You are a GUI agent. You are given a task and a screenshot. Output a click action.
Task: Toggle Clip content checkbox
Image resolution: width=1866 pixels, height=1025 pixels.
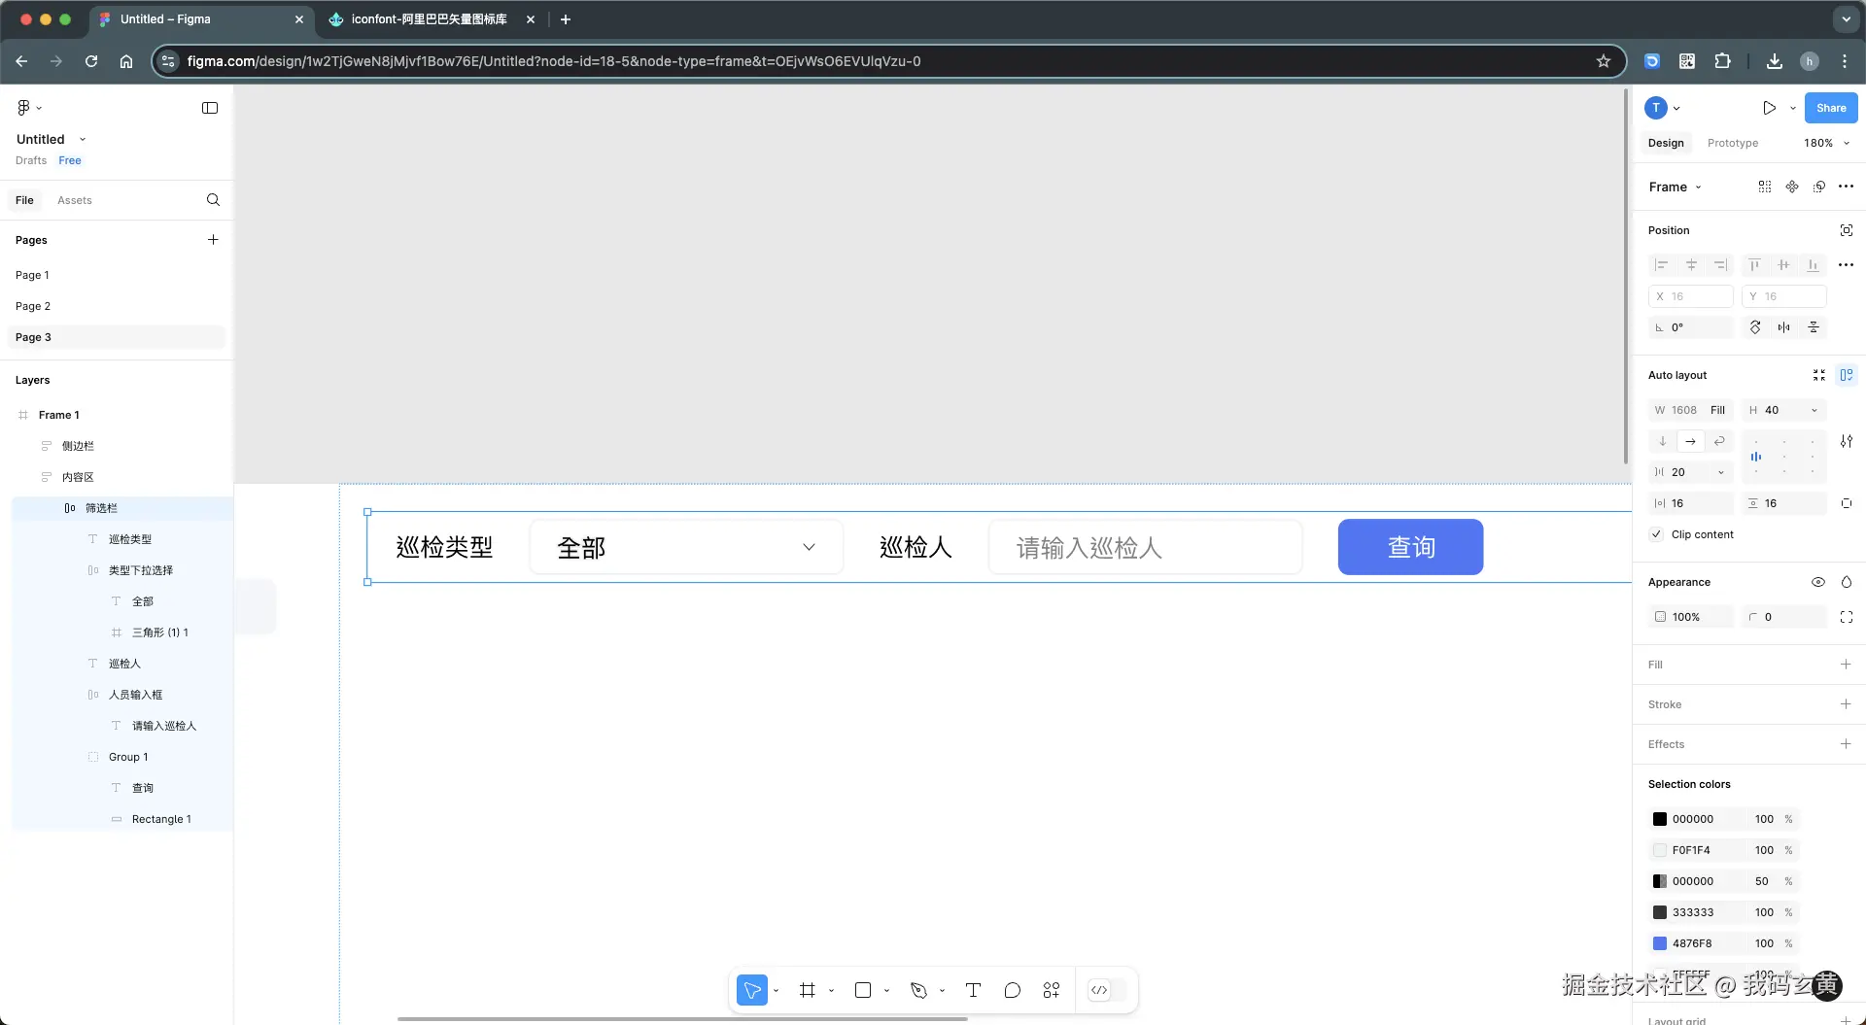tap(1656, 534)
